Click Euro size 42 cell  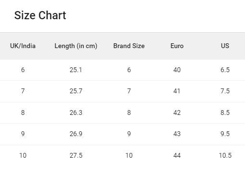[177, 113]
